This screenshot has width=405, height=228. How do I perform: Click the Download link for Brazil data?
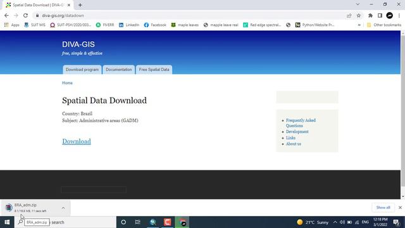click(x=77, y=141)
